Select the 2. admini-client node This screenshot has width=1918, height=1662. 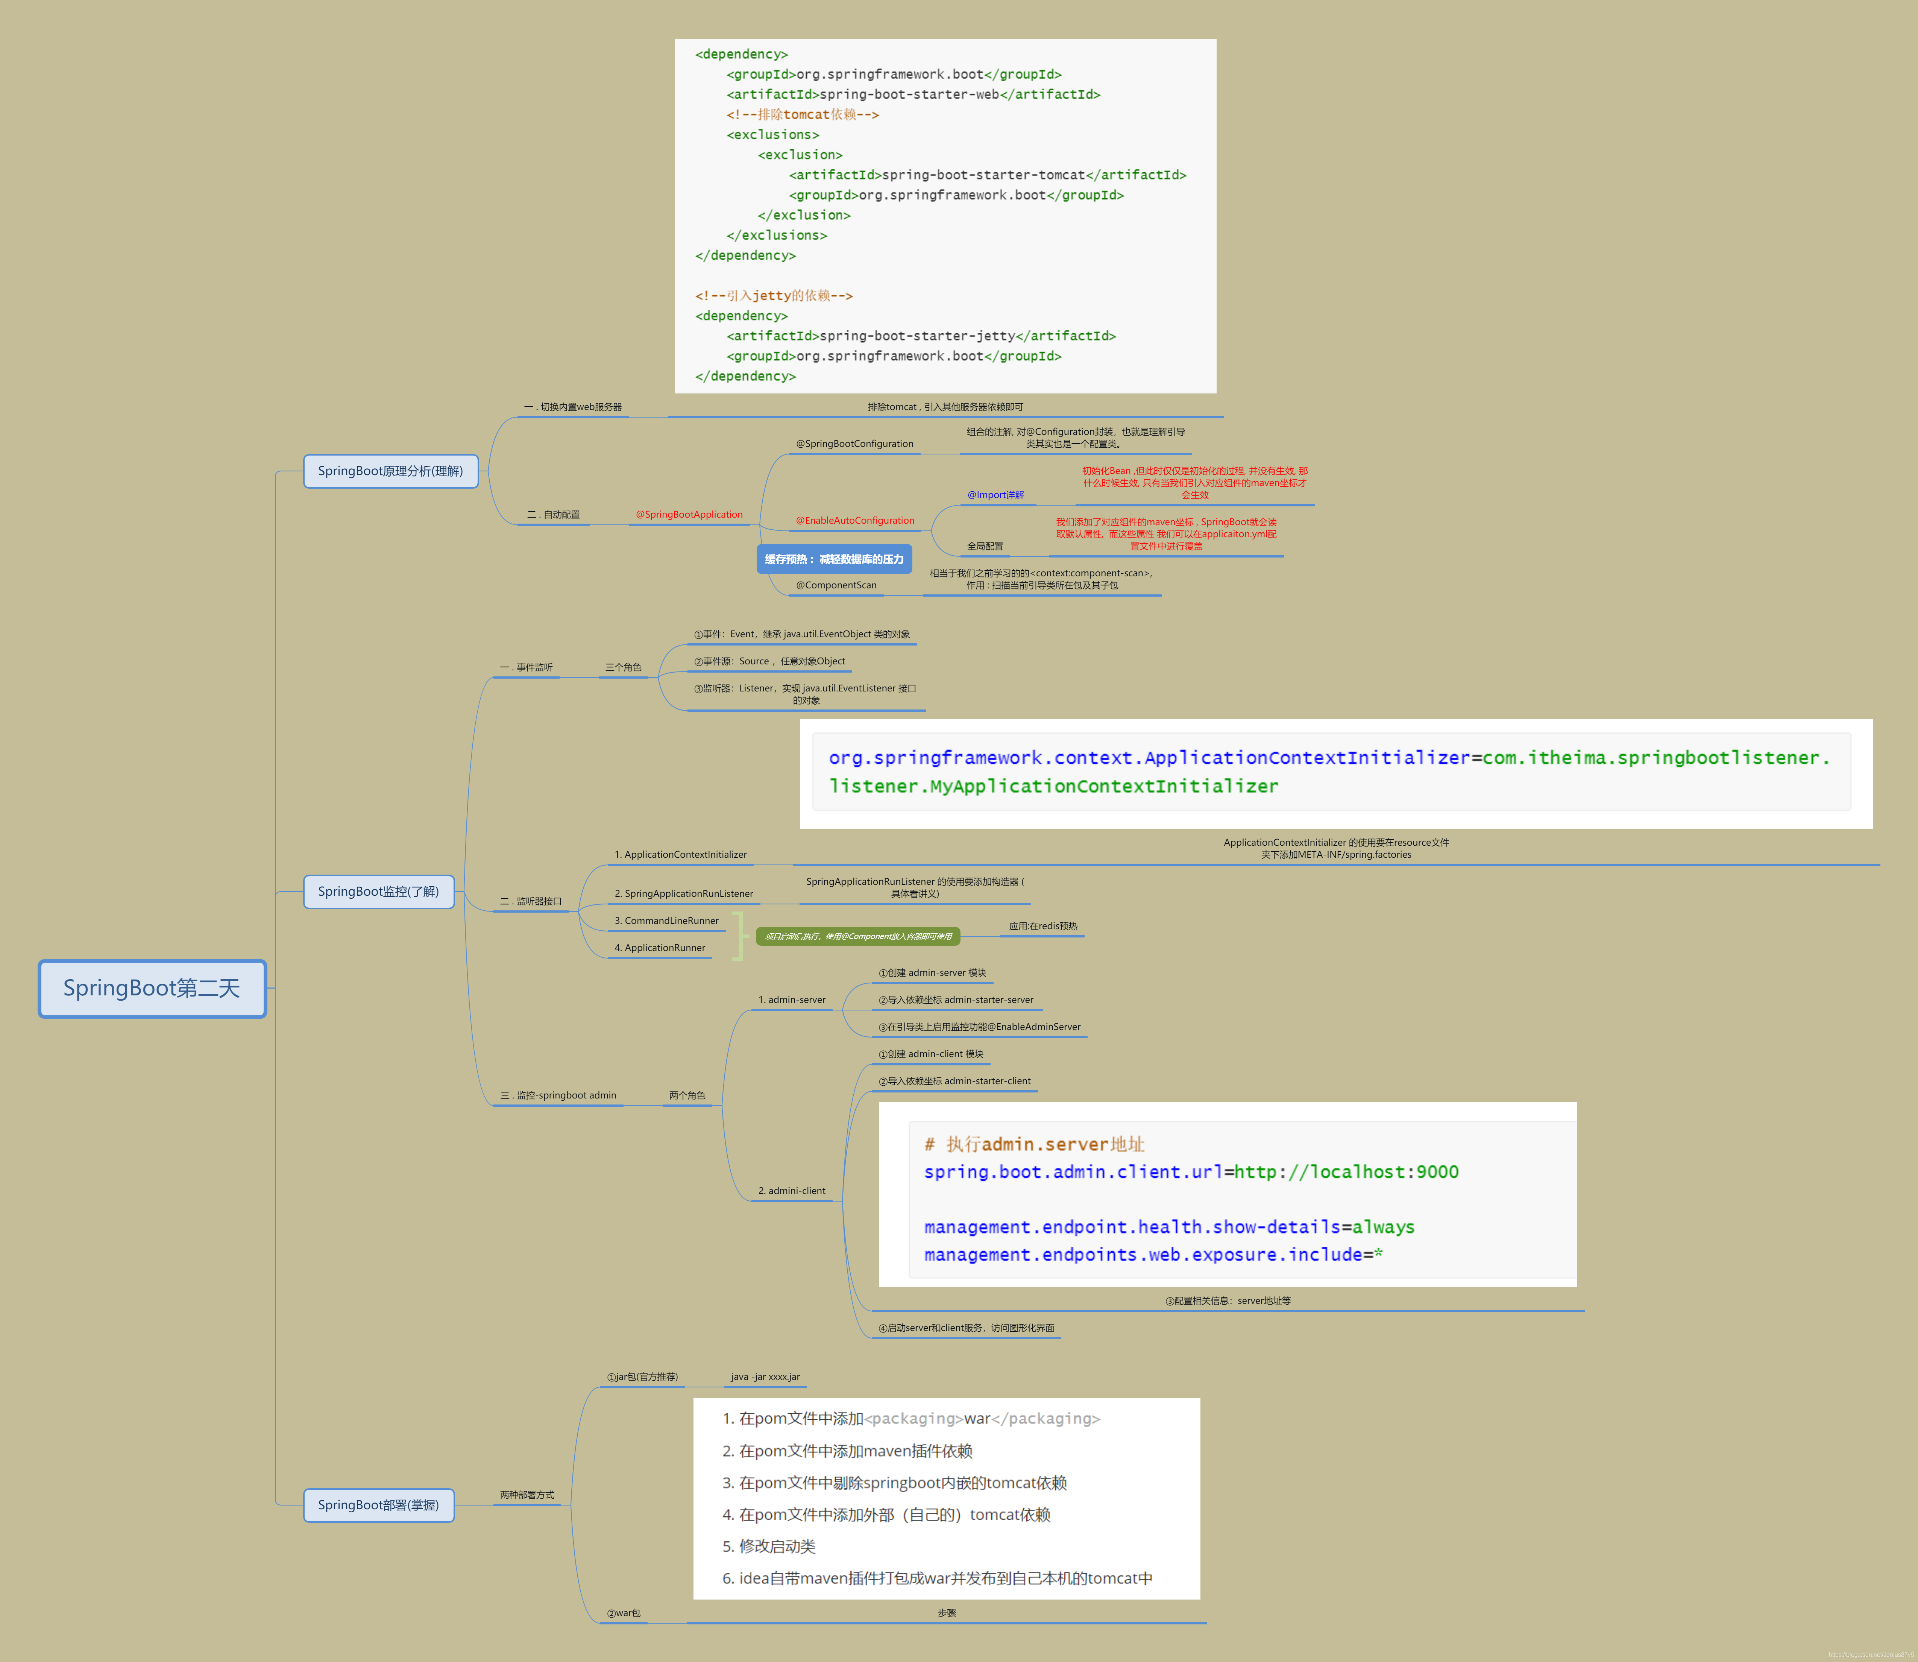point(792,1191)
